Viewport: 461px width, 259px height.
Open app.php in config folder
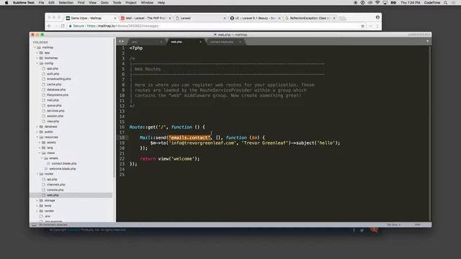tap(53, 68)
